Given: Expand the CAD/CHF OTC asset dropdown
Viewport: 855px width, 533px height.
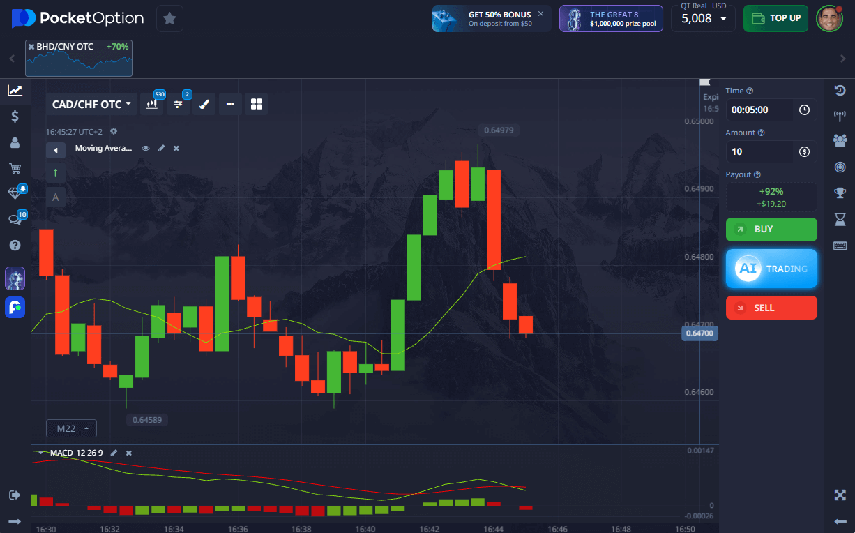Looking at the screenshot, I should (91, 104).
